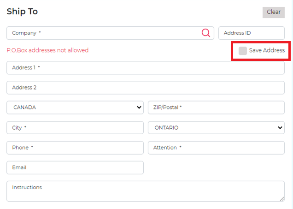Select the Phone input box
The width and height of the screenshot is (293, 209).
coord(75,148)
